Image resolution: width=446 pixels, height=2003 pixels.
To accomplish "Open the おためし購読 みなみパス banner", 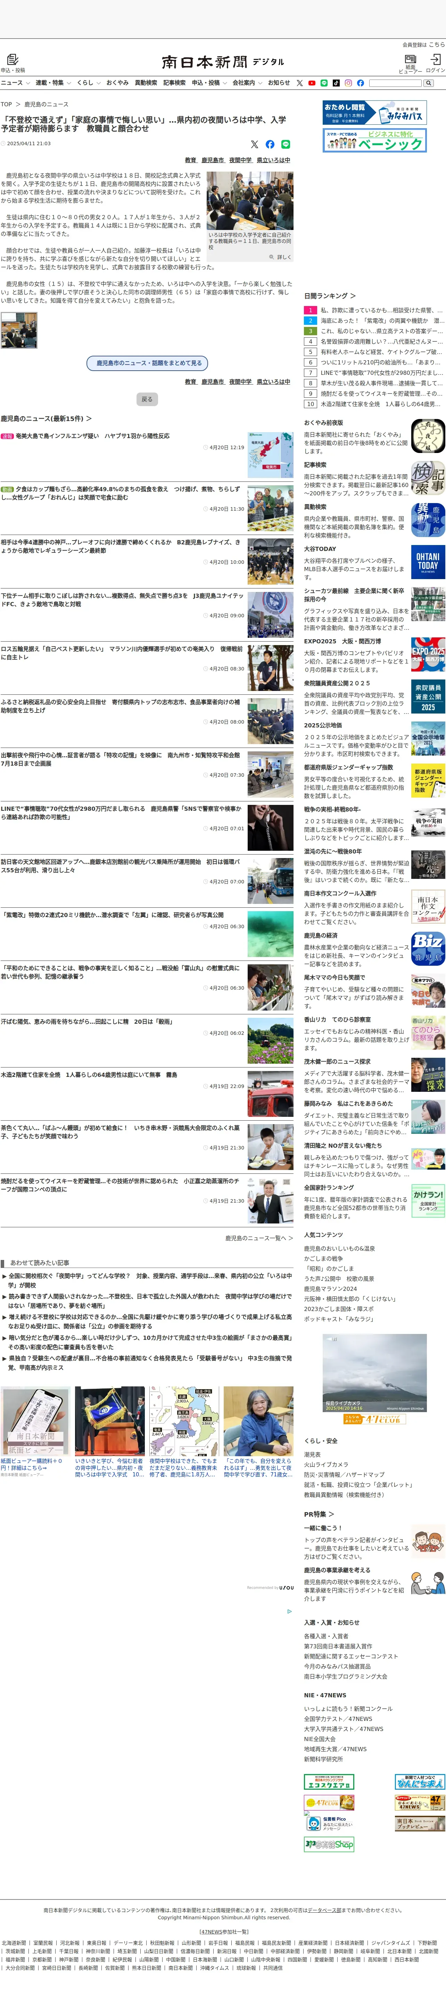I will [374, 113].
